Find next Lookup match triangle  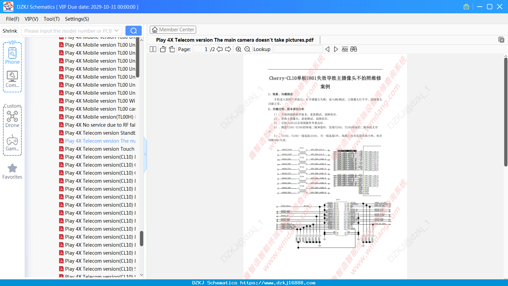click(336, 49)
